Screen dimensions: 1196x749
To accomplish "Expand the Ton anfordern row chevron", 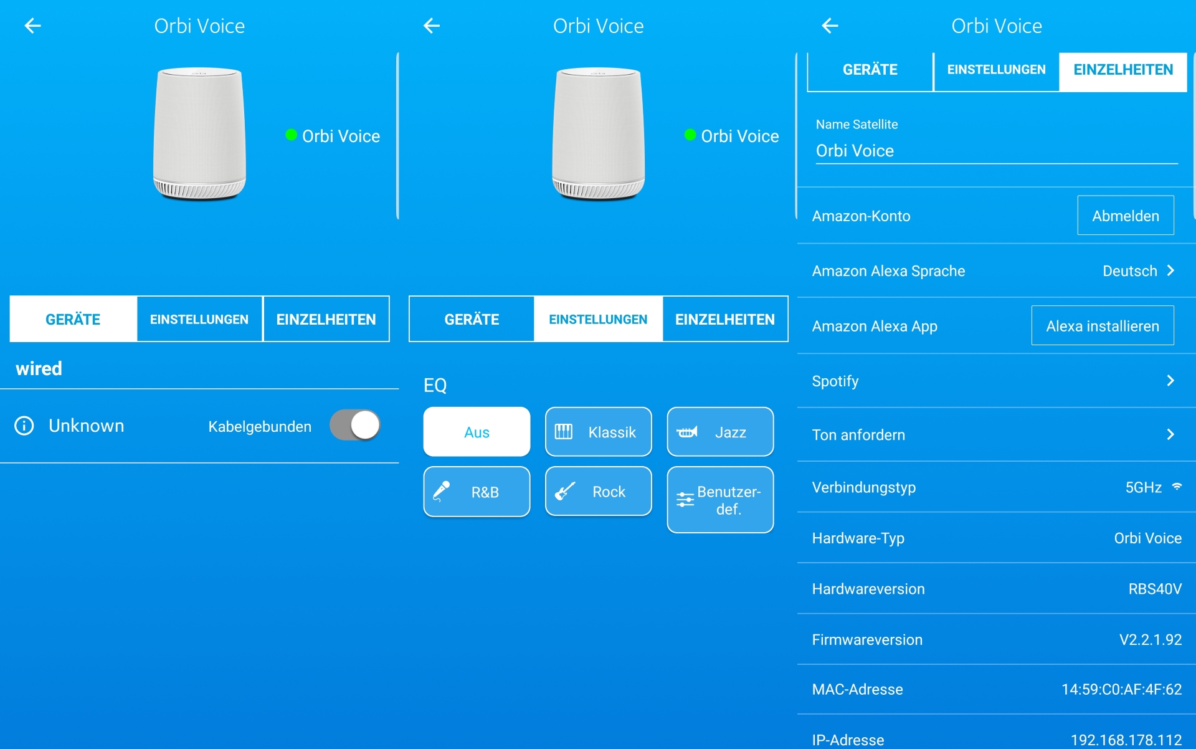I will tap(1170, 434).
